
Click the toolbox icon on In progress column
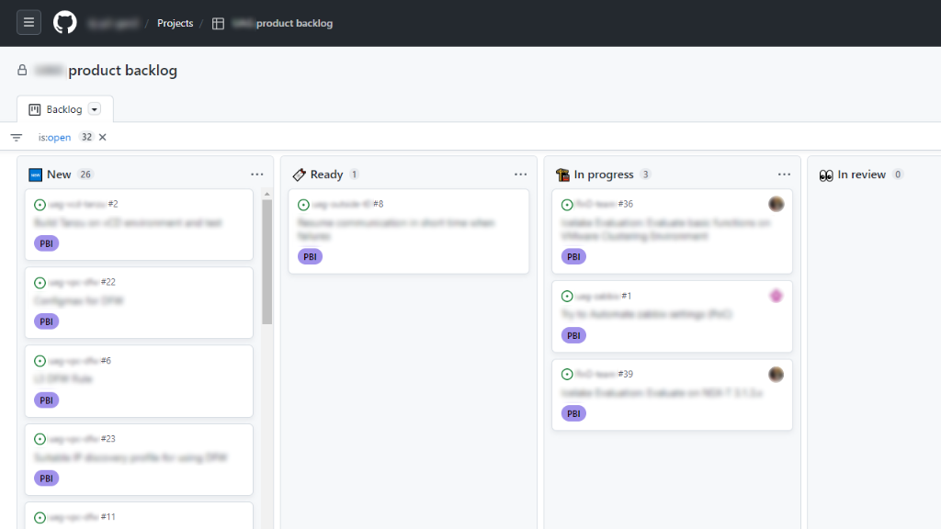561,174
